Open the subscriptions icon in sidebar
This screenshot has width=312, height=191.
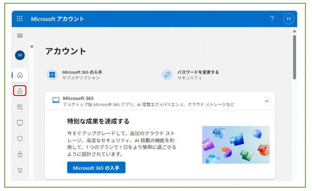click(x=20, y=107)
